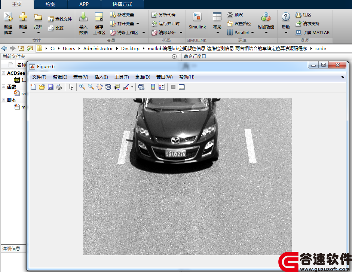Viewport: 352px width, 272px height.
Task: Toggle the brush data tool
Action: tap(126, 87)
